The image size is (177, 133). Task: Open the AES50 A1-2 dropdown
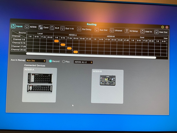click(83, 62)
